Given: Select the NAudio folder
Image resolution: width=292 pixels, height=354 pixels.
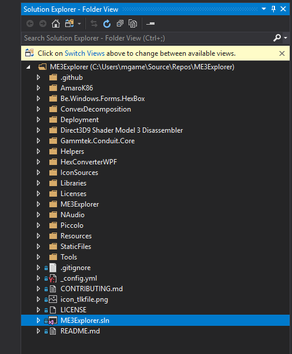Looking at the screenshot, I should pos(72,215).
